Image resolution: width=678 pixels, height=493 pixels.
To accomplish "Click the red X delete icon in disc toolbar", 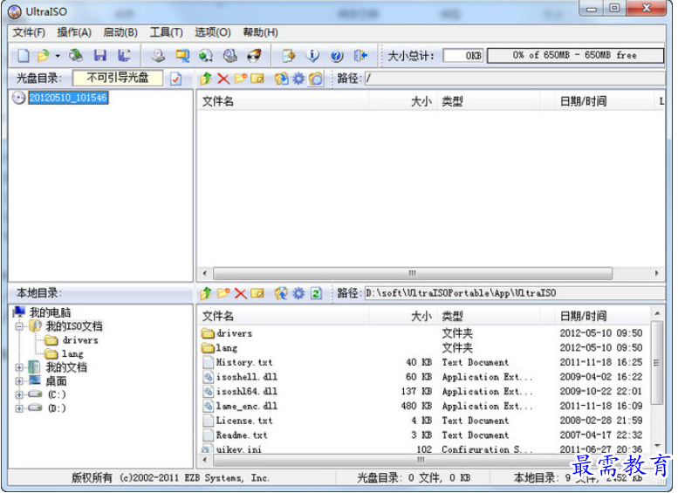I will 223,79.
